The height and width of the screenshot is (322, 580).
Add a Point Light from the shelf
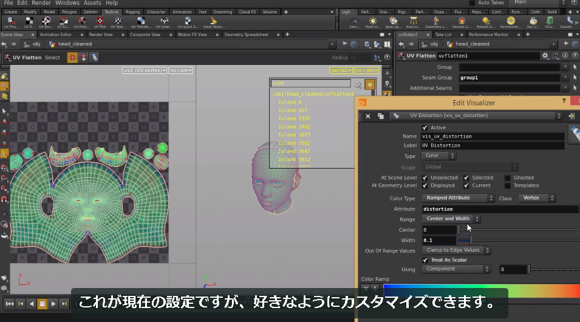click(x=372, y=22)
